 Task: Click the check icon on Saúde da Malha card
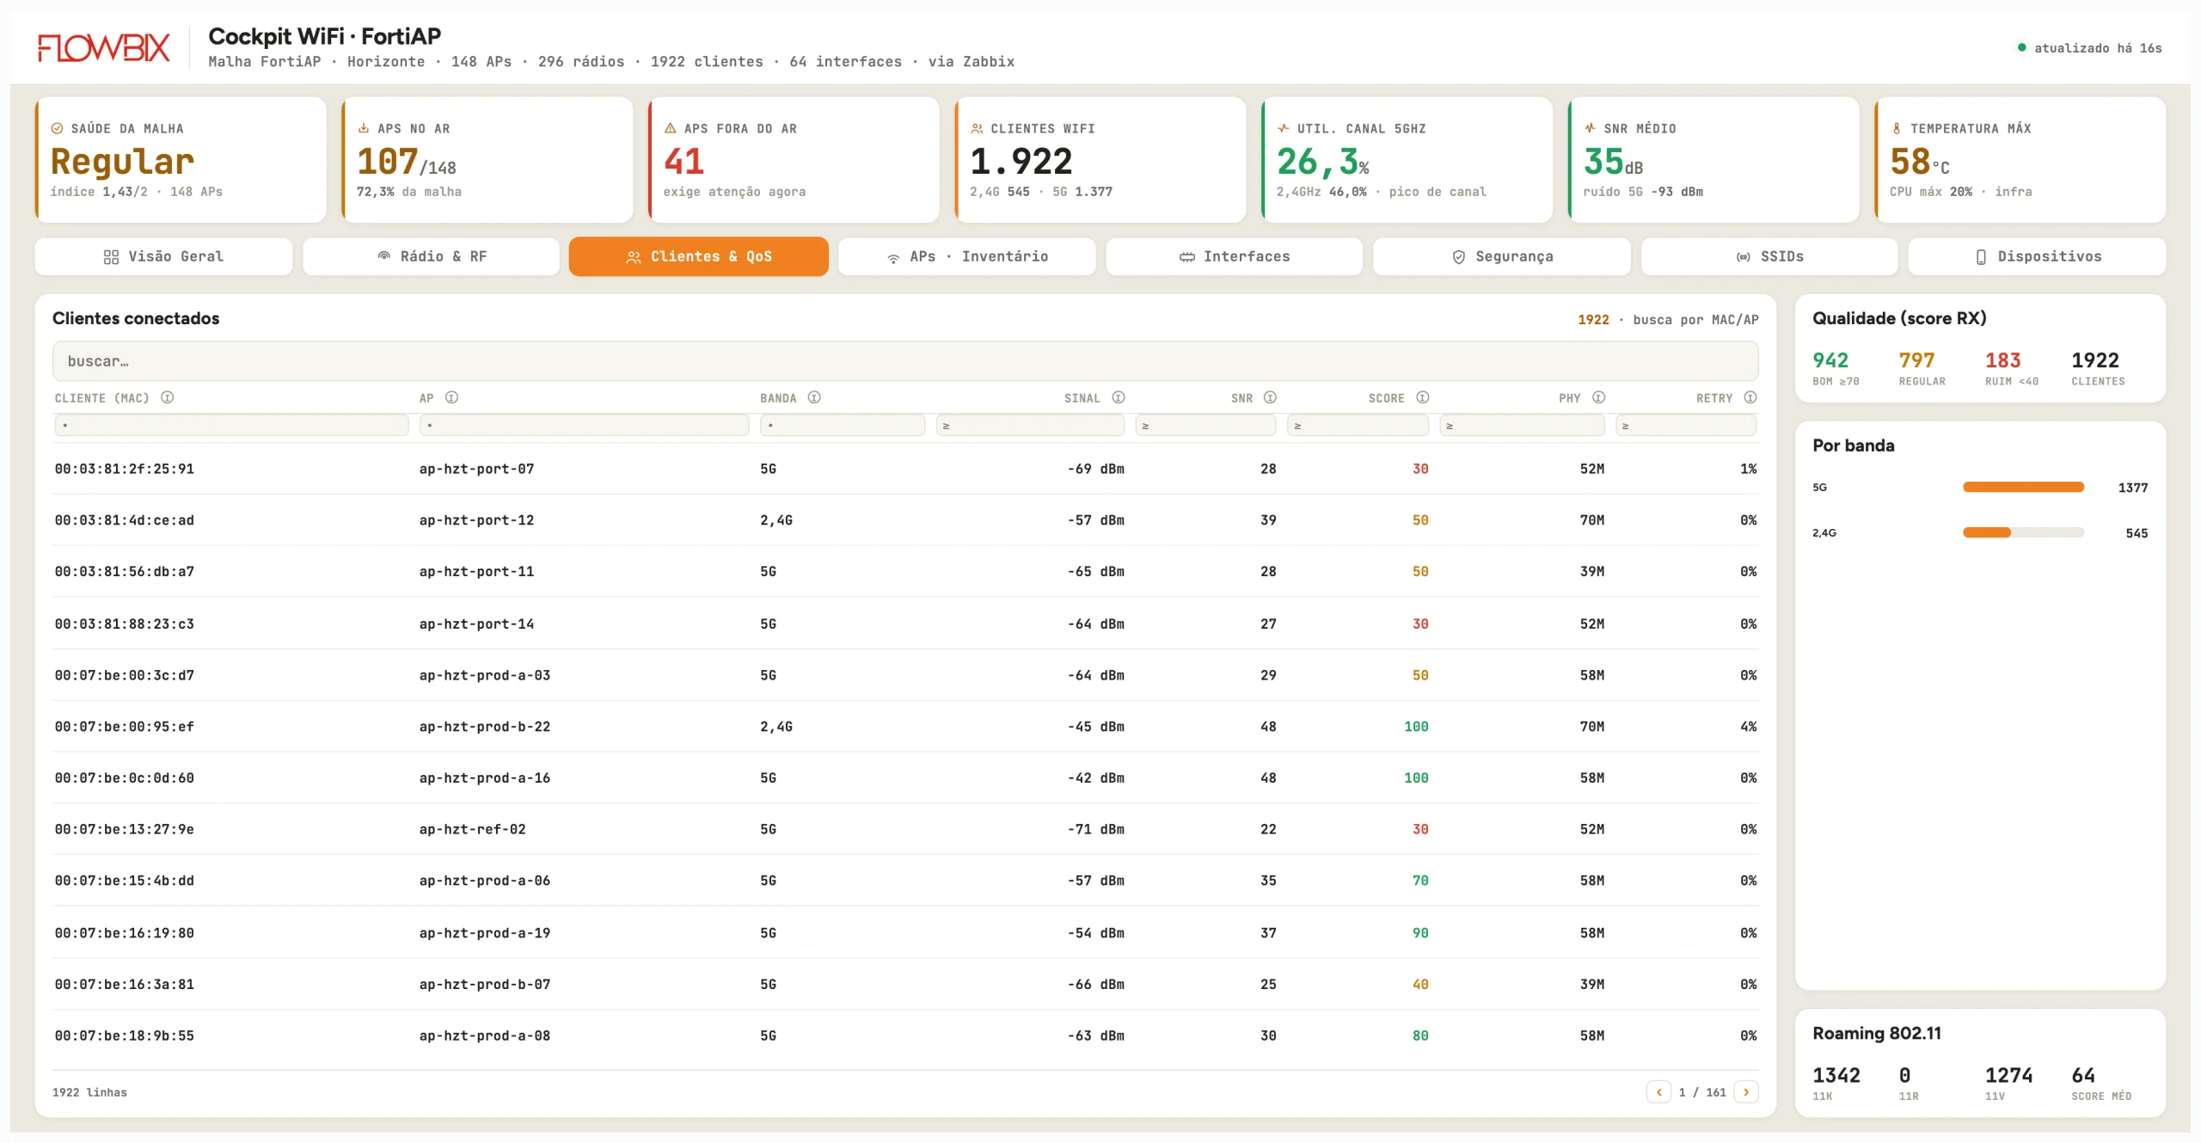[x=58, y=128]
